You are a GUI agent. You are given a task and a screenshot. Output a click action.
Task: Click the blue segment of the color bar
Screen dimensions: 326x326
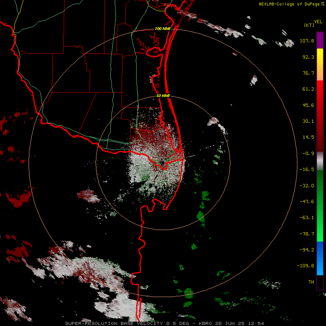coord(320,258)
